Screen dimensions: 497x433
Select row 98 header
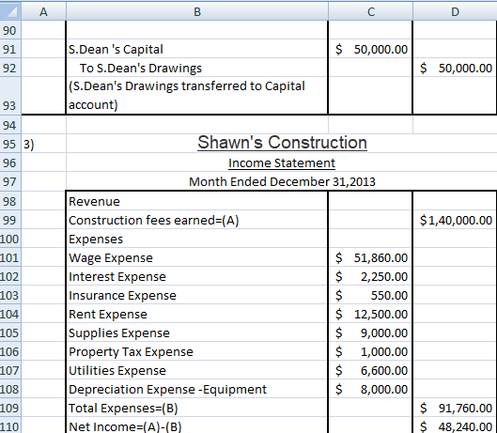[x=10, y=201]
